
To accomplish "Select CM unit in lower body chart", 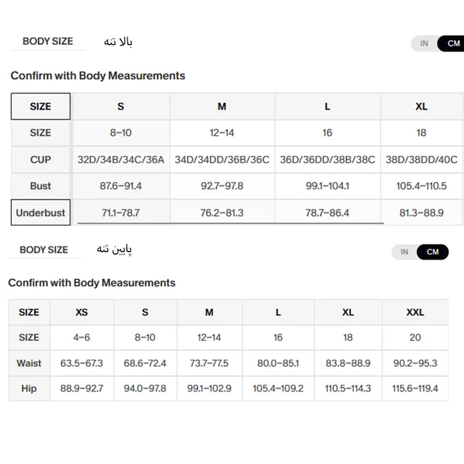I will click(x=433, y=252).
